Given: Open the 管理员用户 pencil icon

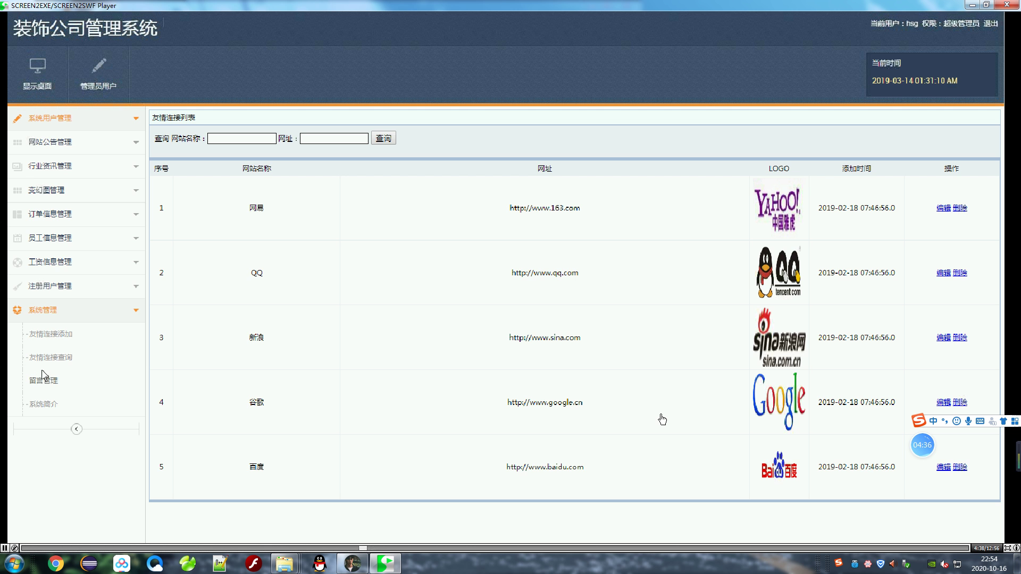Looking at the screenshot, I should tap(98, 66).
